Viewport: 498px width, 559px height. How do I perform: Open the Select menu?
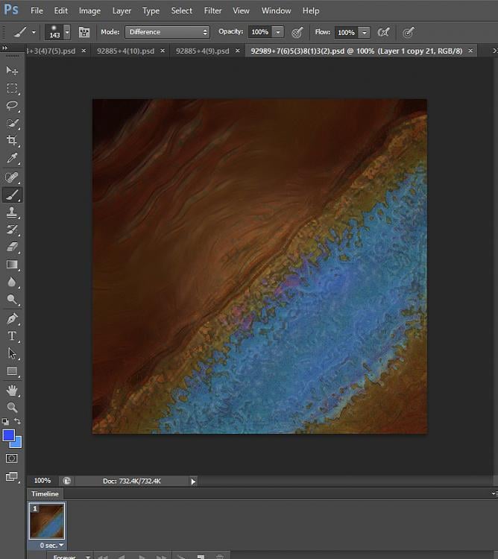coord(181,10)
